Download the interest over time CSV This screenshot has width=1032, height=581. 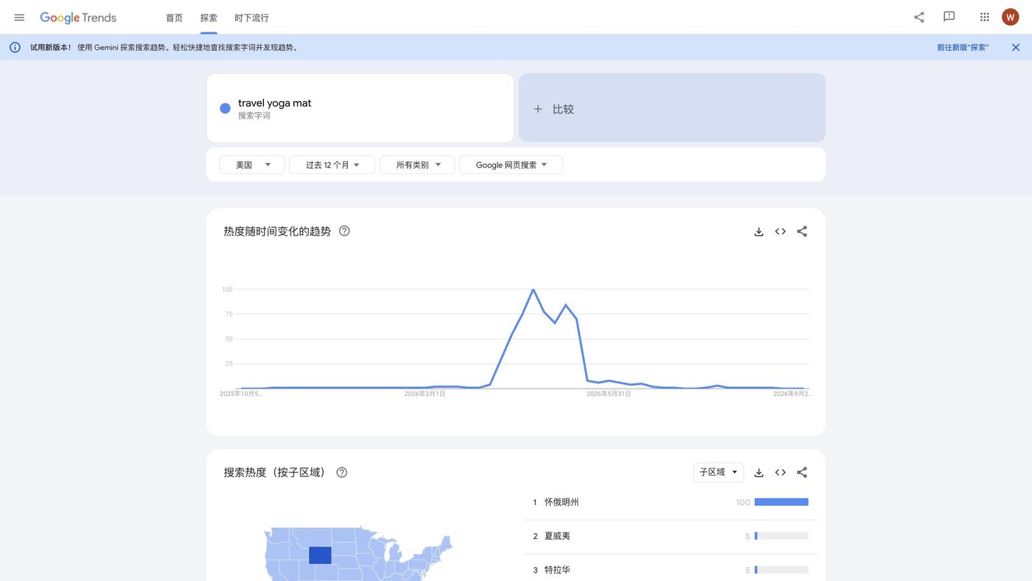[x=759, y=232]
